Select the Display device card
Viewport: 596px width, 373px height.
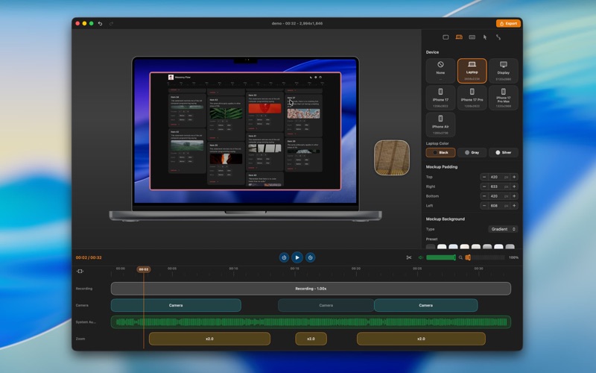(504, 71)
